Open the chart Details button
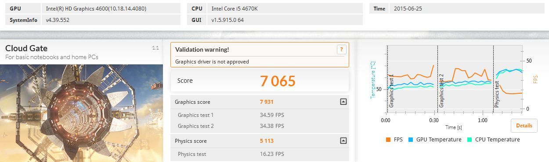Viewport: 549px width, 162px height. point(524,126)
